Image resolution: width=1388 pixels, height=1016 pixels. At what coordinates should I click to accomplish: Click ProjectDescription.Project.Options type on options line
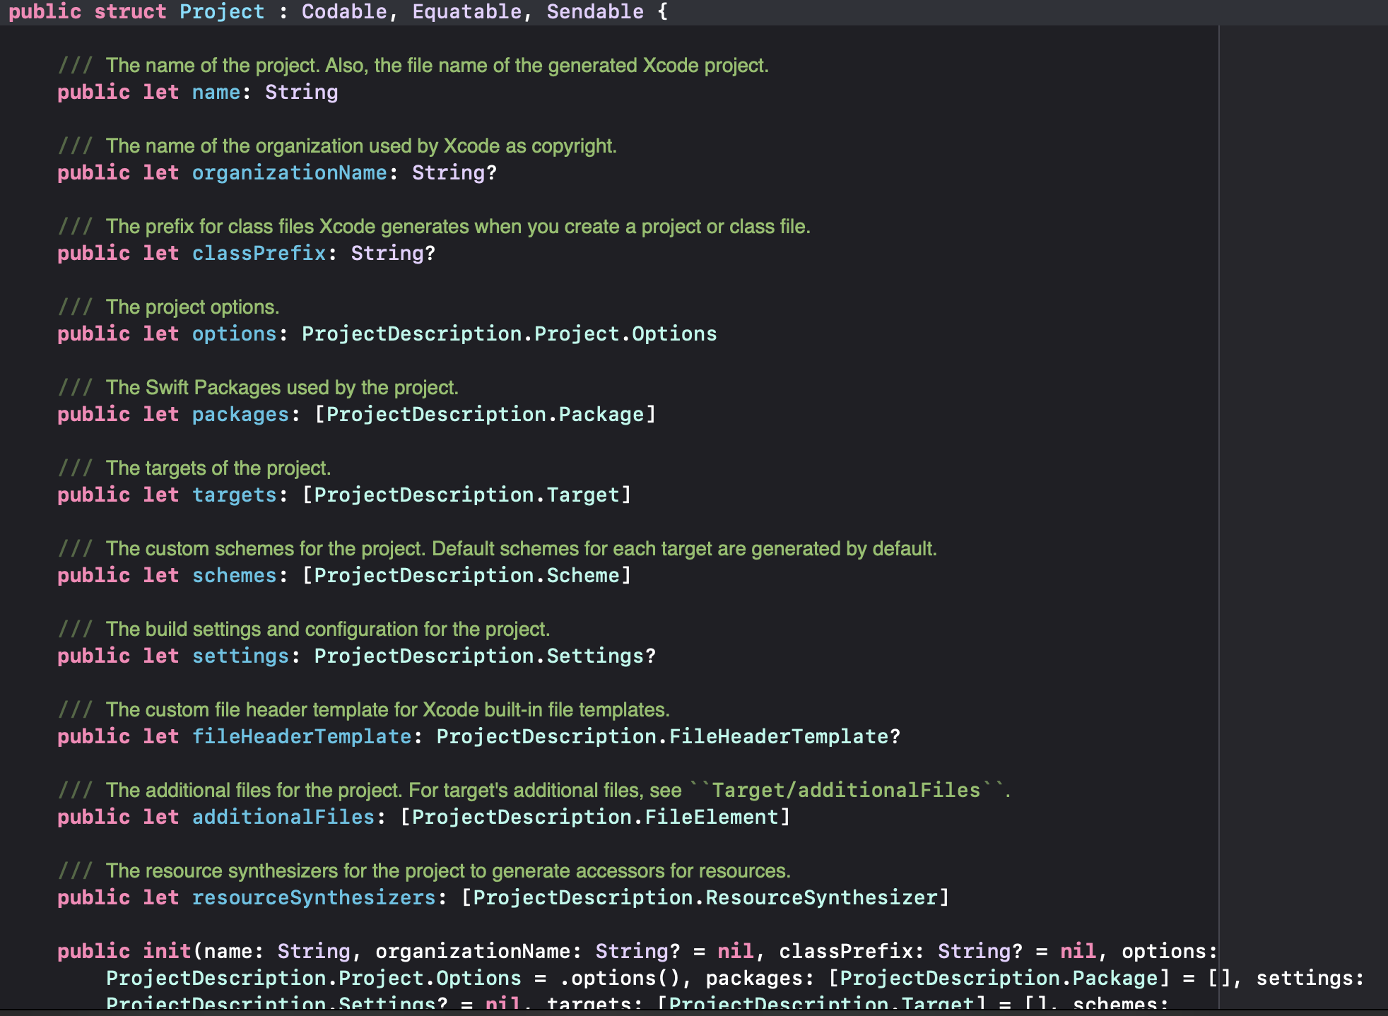click(x=509, y=334)
